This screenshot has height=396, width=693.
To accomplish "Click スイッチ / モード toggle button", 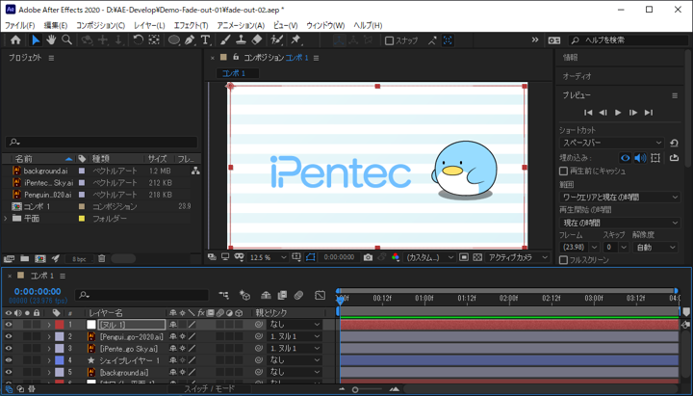I will (x=210, y=389).
